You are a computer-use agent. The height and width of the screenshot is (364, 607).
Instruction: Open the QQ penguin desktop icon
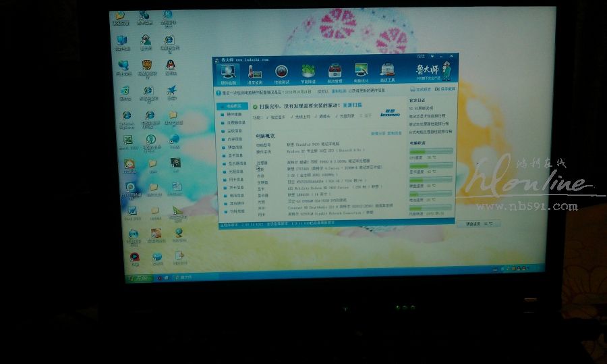[171, 66]
